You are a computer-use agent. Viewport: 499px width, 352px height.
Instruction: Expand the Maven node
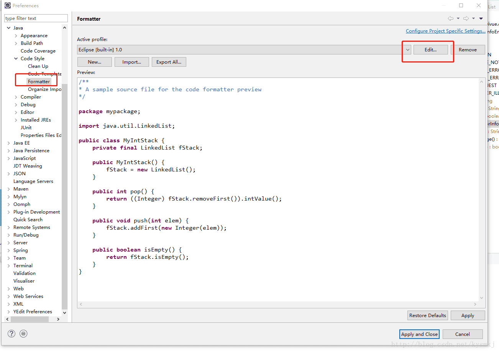coord(9,189)
